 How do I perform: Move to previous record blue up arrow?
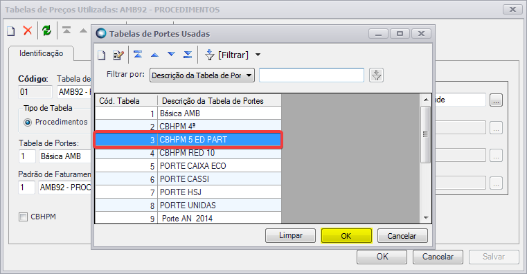(154, 55)
